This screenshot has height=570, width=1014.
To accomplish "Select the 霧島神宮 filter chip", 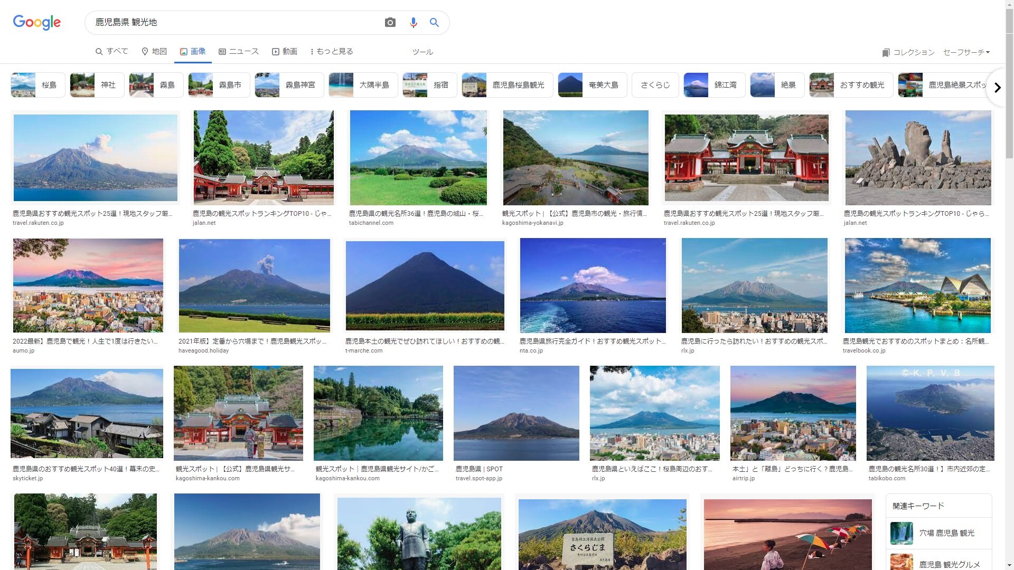I will pyautogui.click(x=289, y=85).
